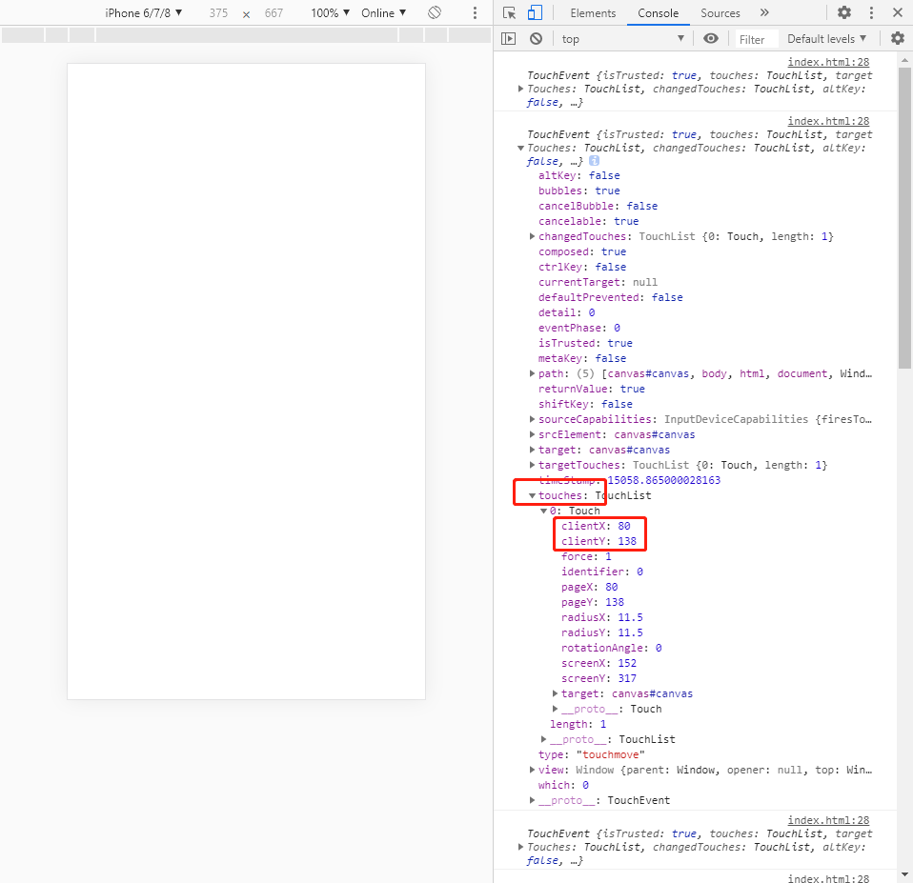Clear console icon
The height and width of the screenshot is (883, 913).
(x=537, y=39)
